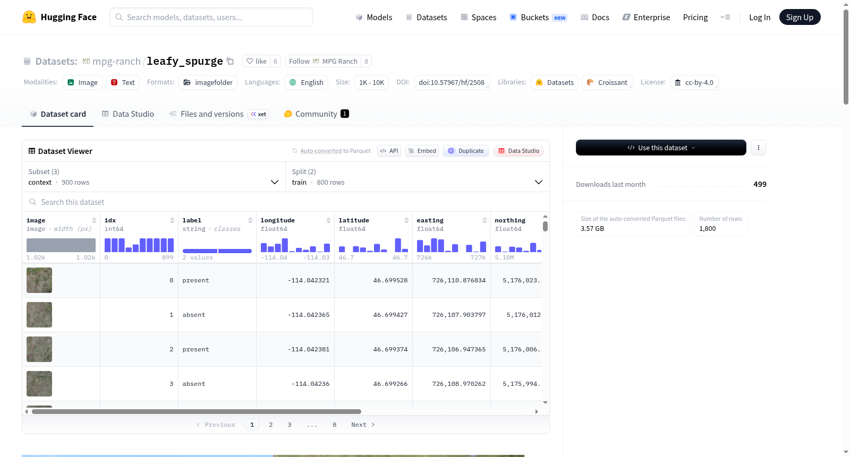Viewport: 850px width, 457px height.
Task: Click the cc-by-4.0 license tag
Action: [694, 82]
